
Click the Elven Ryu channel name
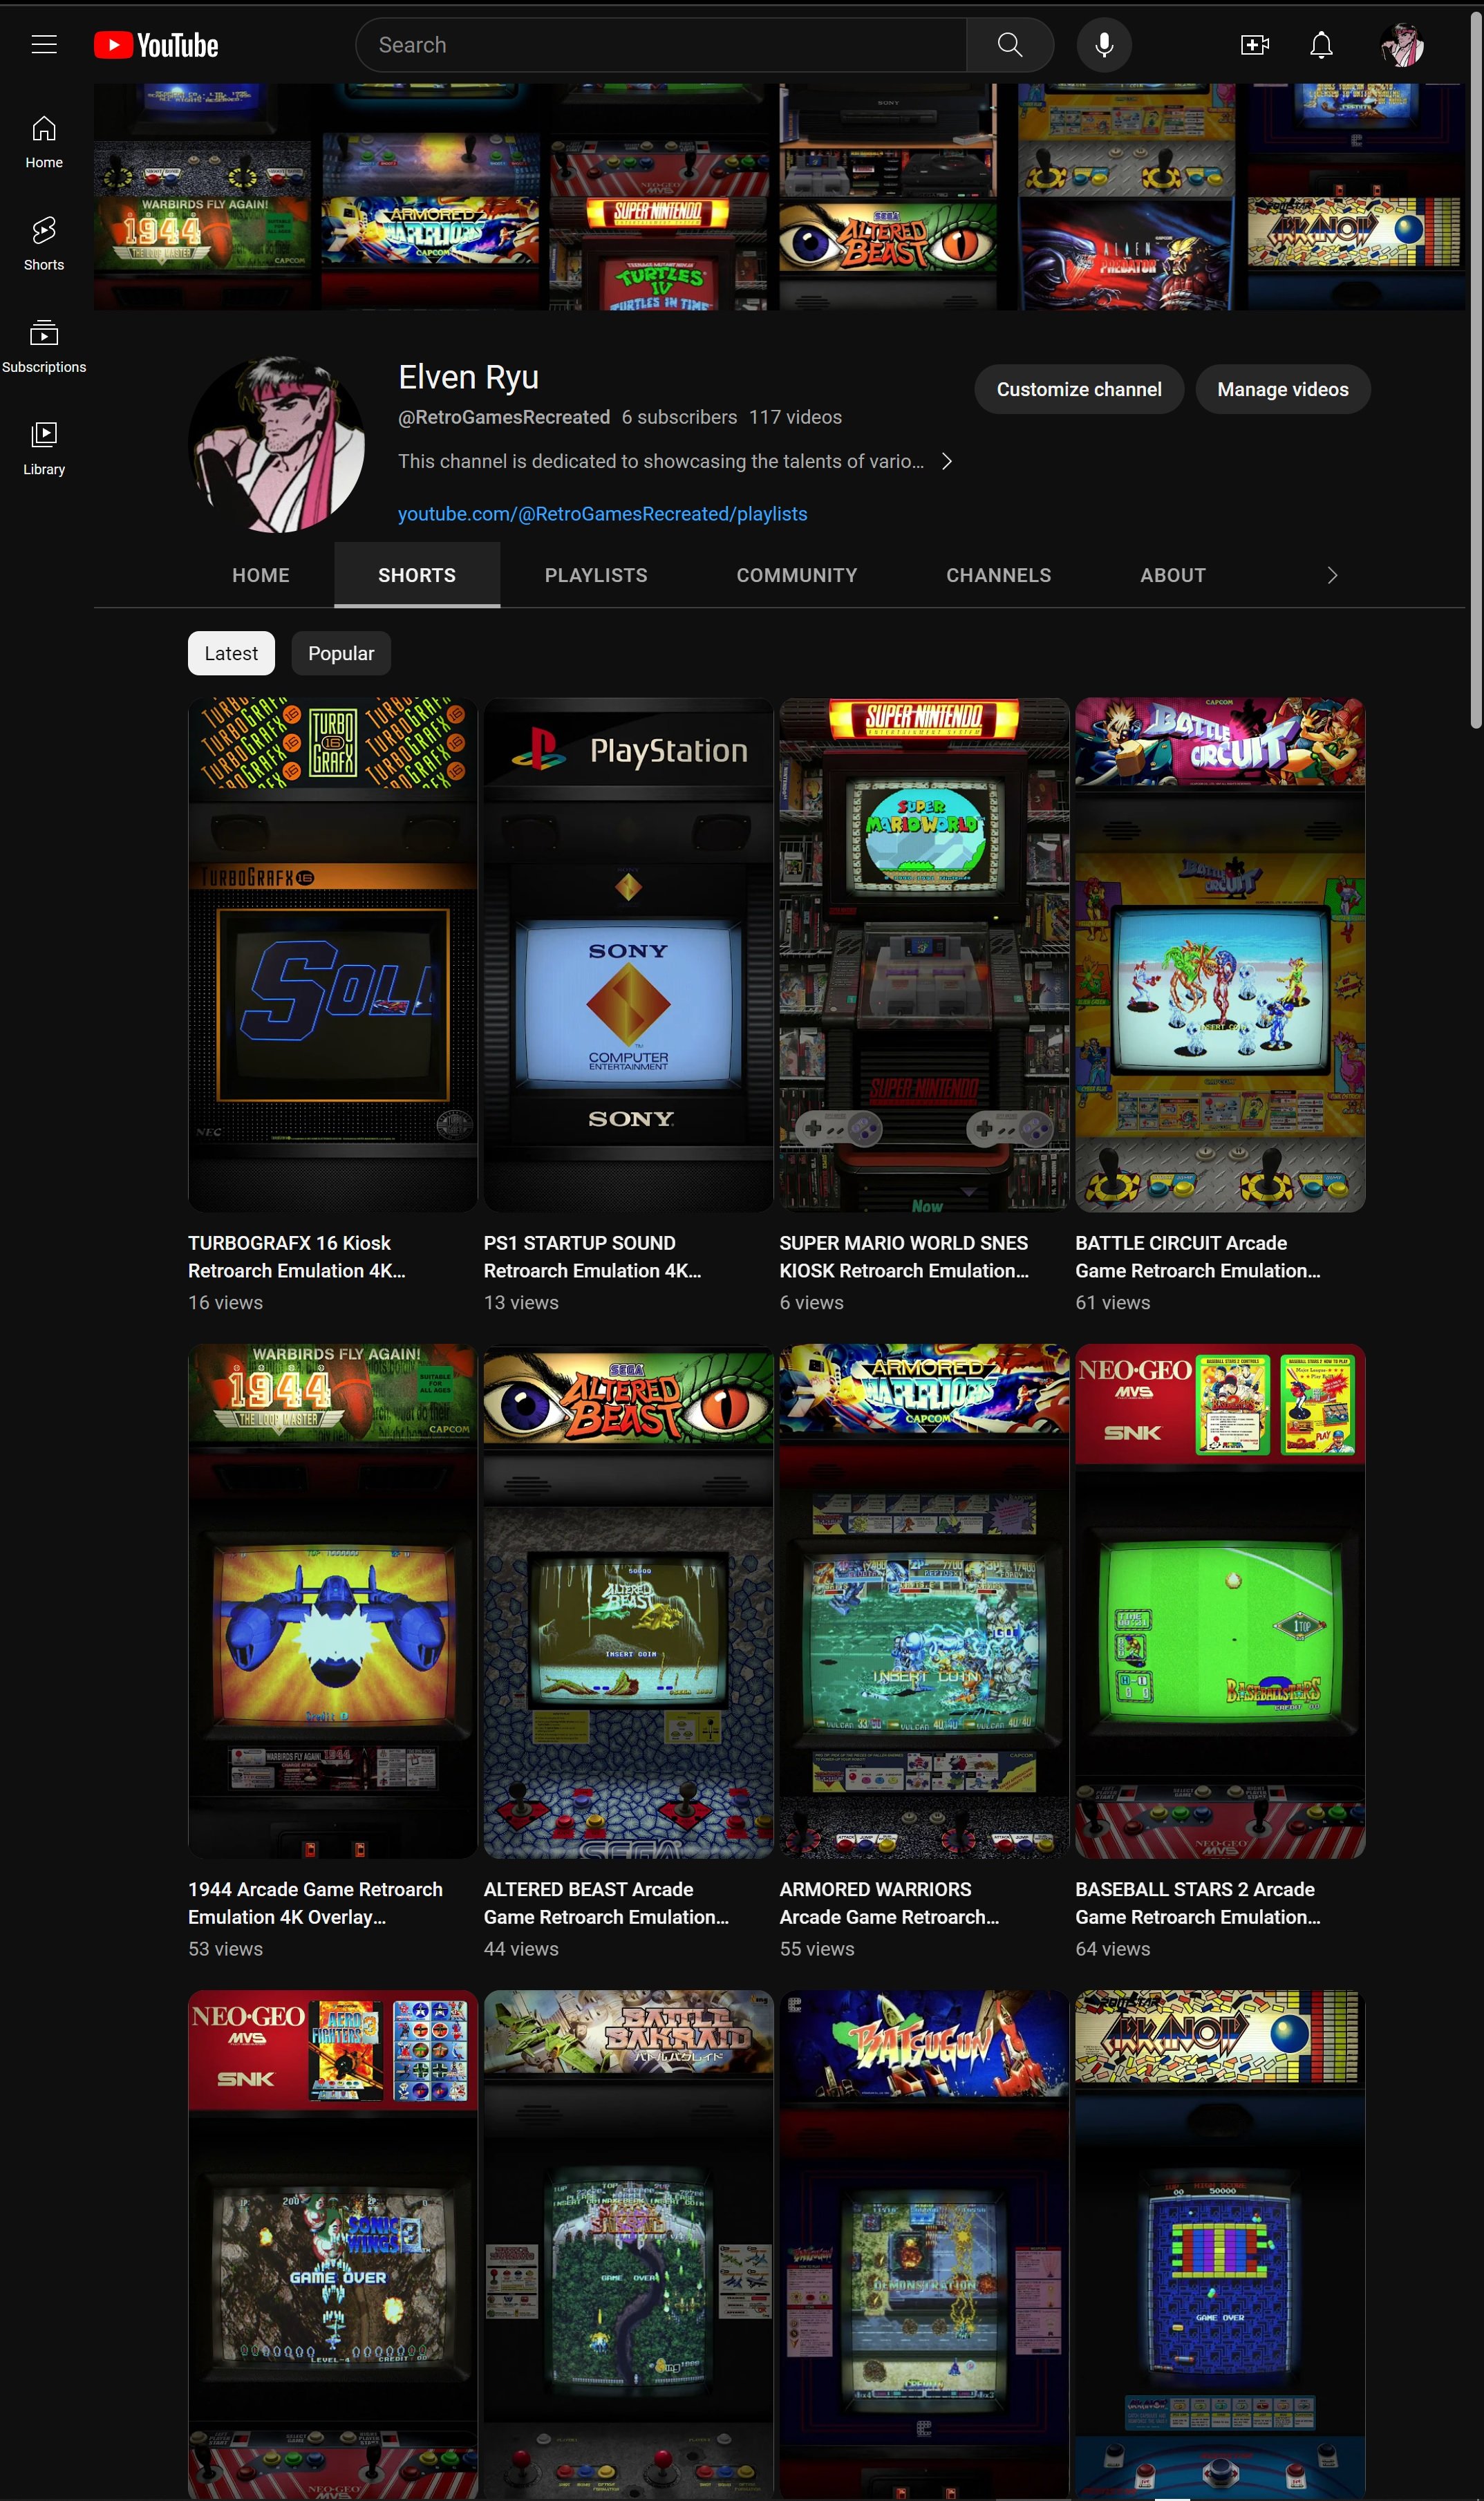pos(468,377)
